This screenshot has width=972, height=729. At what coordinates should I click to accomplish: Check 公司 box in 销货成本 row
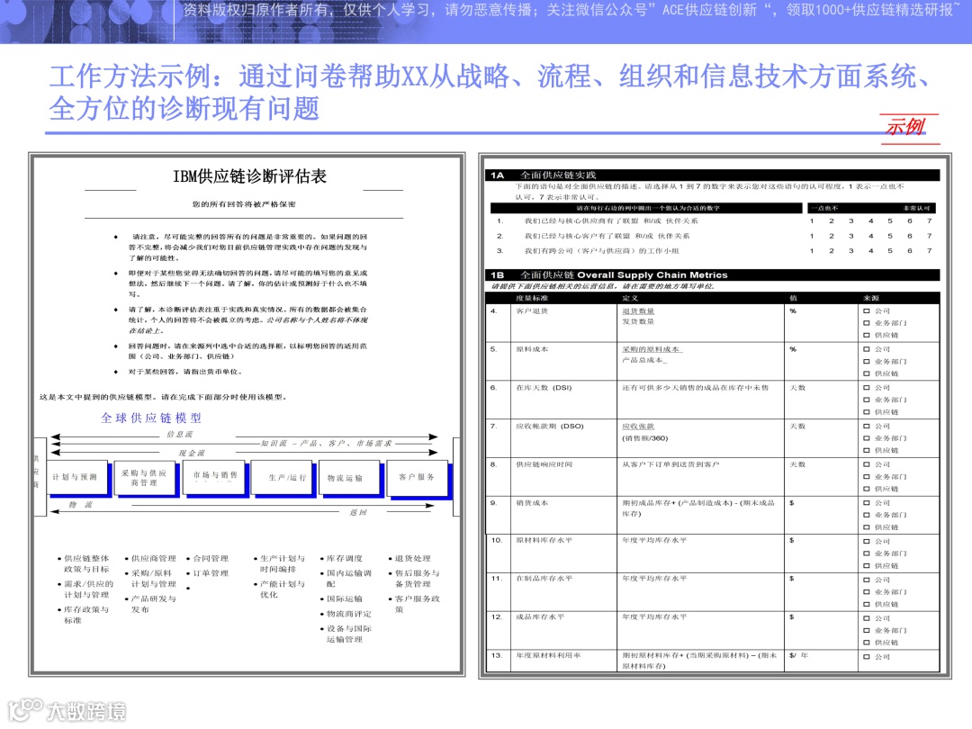click(x=867, y=503)
